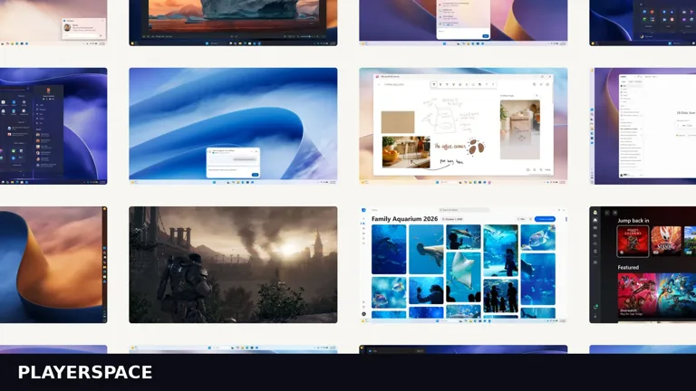Viewport: 696px width, 391px height.
Task: Open the stingray photo in Family Aquarium
Action: tap(463, 277)
